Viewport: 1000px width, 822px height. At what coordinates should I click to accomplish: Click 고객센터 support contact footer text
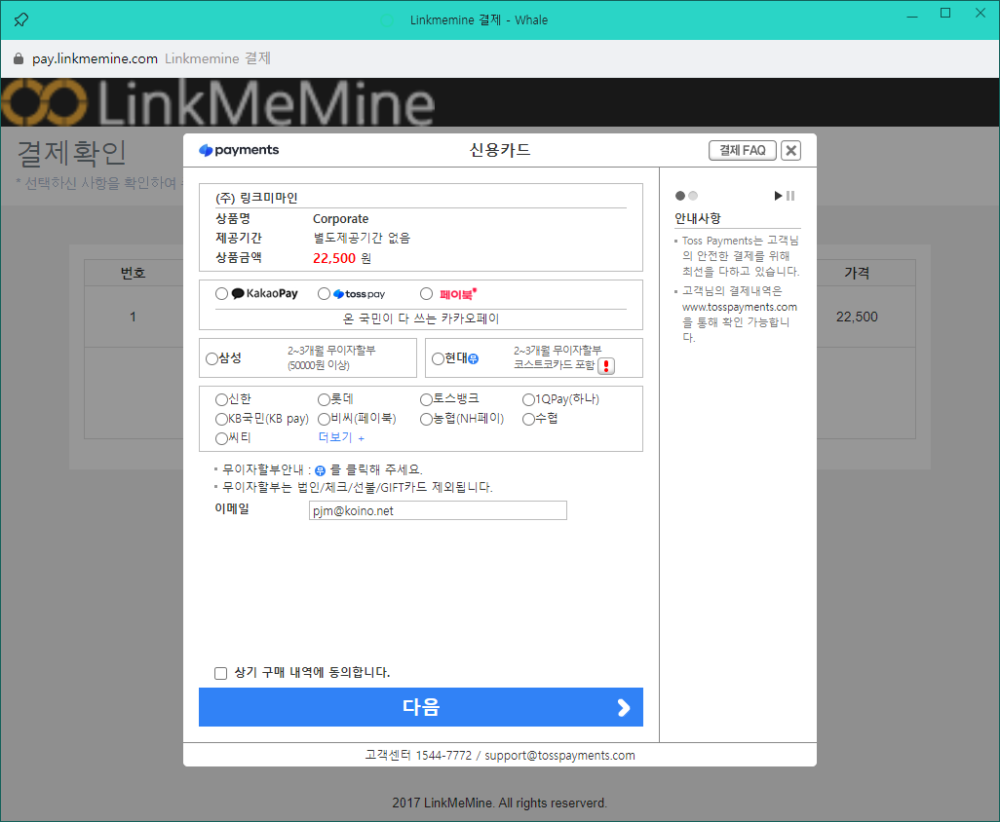500,755
